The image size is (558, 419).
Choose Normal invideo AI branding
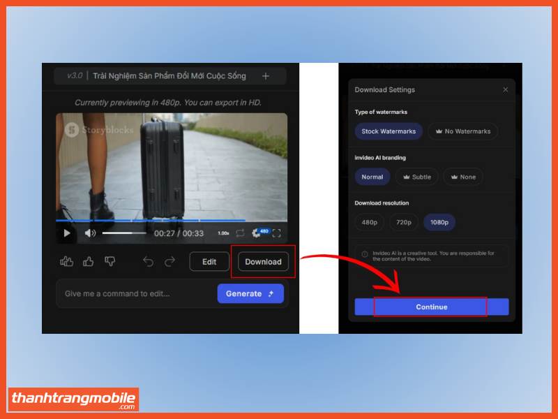tap(372, 177)
